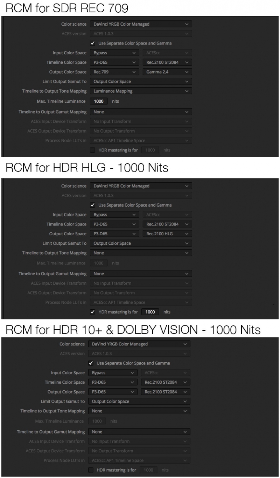The height and width of the screenshot is (478, 280).
Task: Enable HDR mastering checkbox in SDR REC 709 panel
Action: (x=93, y=150)
